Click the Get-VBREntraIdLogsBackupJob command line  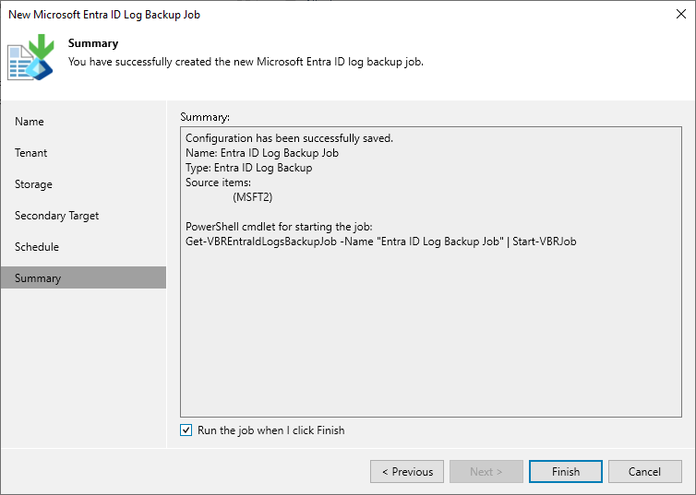(381, 242)
